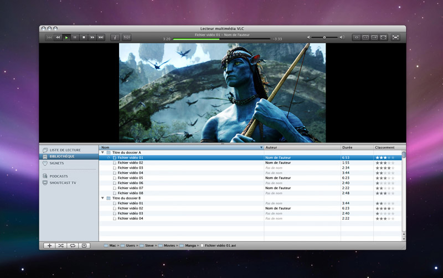
Task: Go to Manga folder in path bar
Action: click(188, 246)
